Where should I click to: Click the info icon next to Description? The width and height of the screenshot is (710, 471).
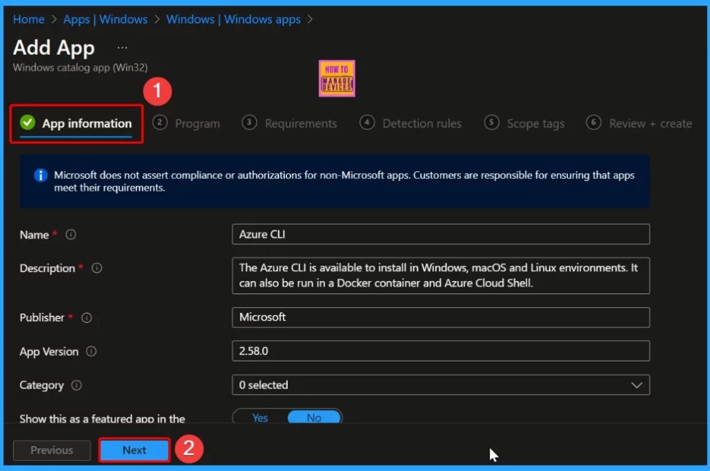(x=97, y=268)
